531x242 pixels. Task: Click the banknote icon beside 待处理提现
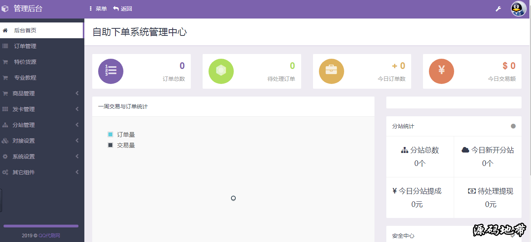pos(472,191)
